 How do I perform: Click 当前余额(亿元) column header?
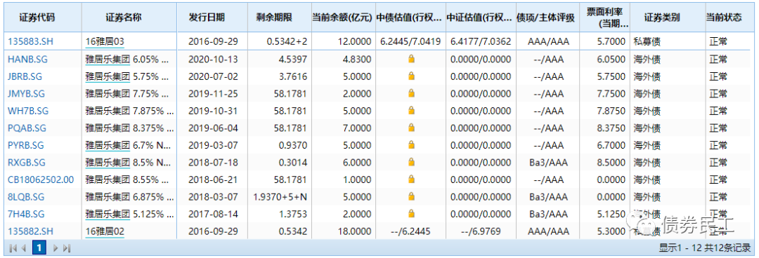click(x=342, y=18)
